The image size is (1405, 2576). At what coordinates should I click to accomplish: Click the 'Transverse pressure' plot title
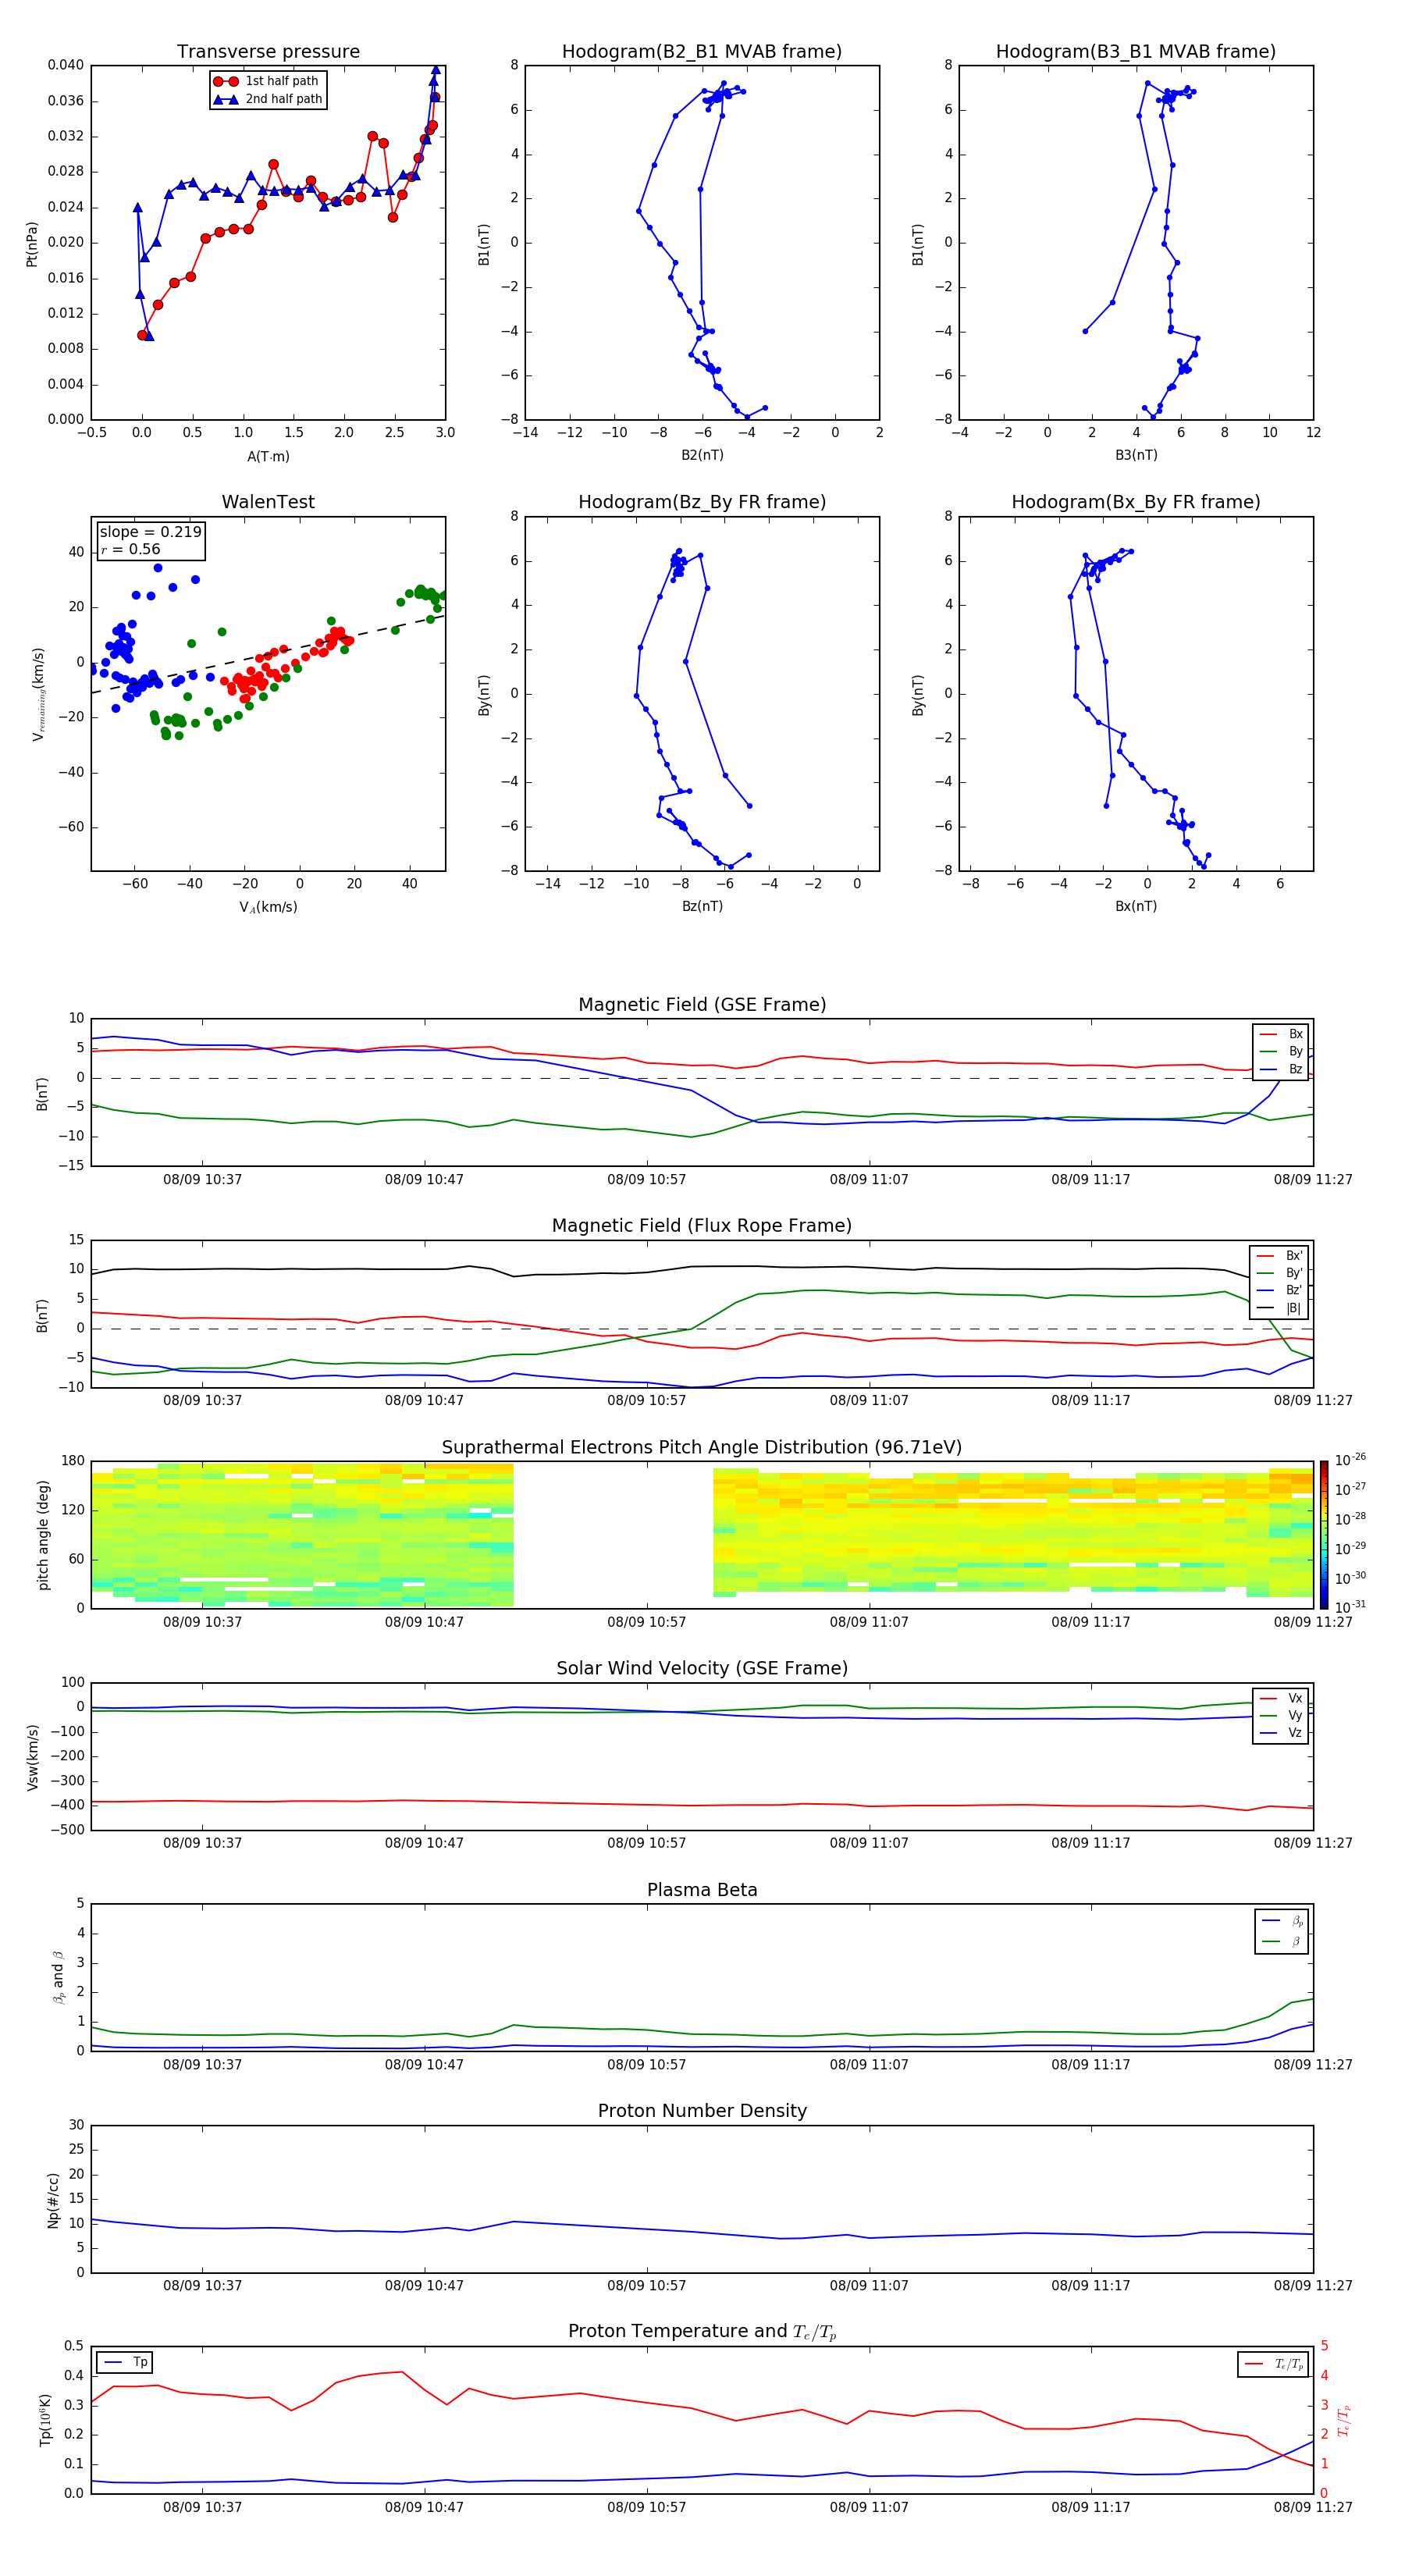click(x=268, y=52)
